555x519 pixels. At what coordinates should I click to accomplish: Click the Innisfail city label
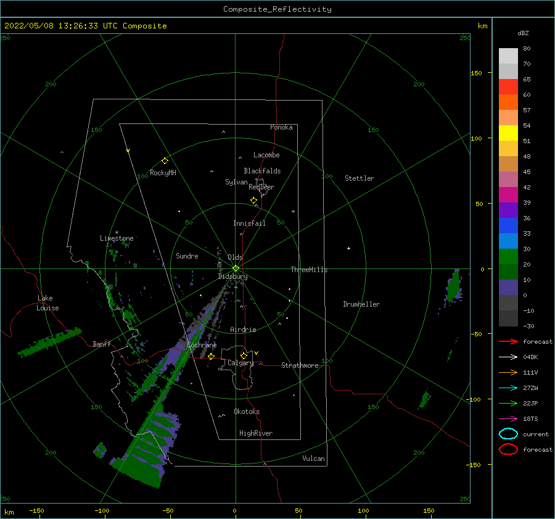pyautogui.click(x=249, y=223)
